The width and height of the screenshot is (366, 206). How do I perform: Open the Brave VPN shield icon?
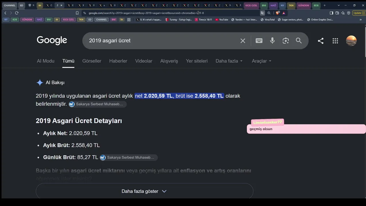pos(349,13)
